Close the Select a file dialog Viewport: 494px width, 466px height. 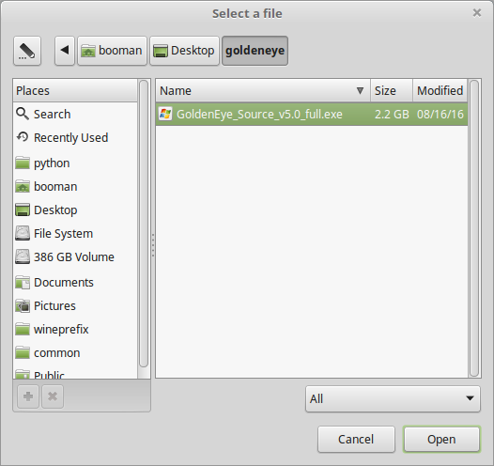pos(477,13)
